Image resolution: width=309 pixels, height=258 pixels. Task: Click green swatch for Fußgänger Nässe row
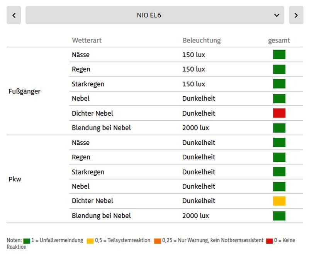click(x=279, y=55)
